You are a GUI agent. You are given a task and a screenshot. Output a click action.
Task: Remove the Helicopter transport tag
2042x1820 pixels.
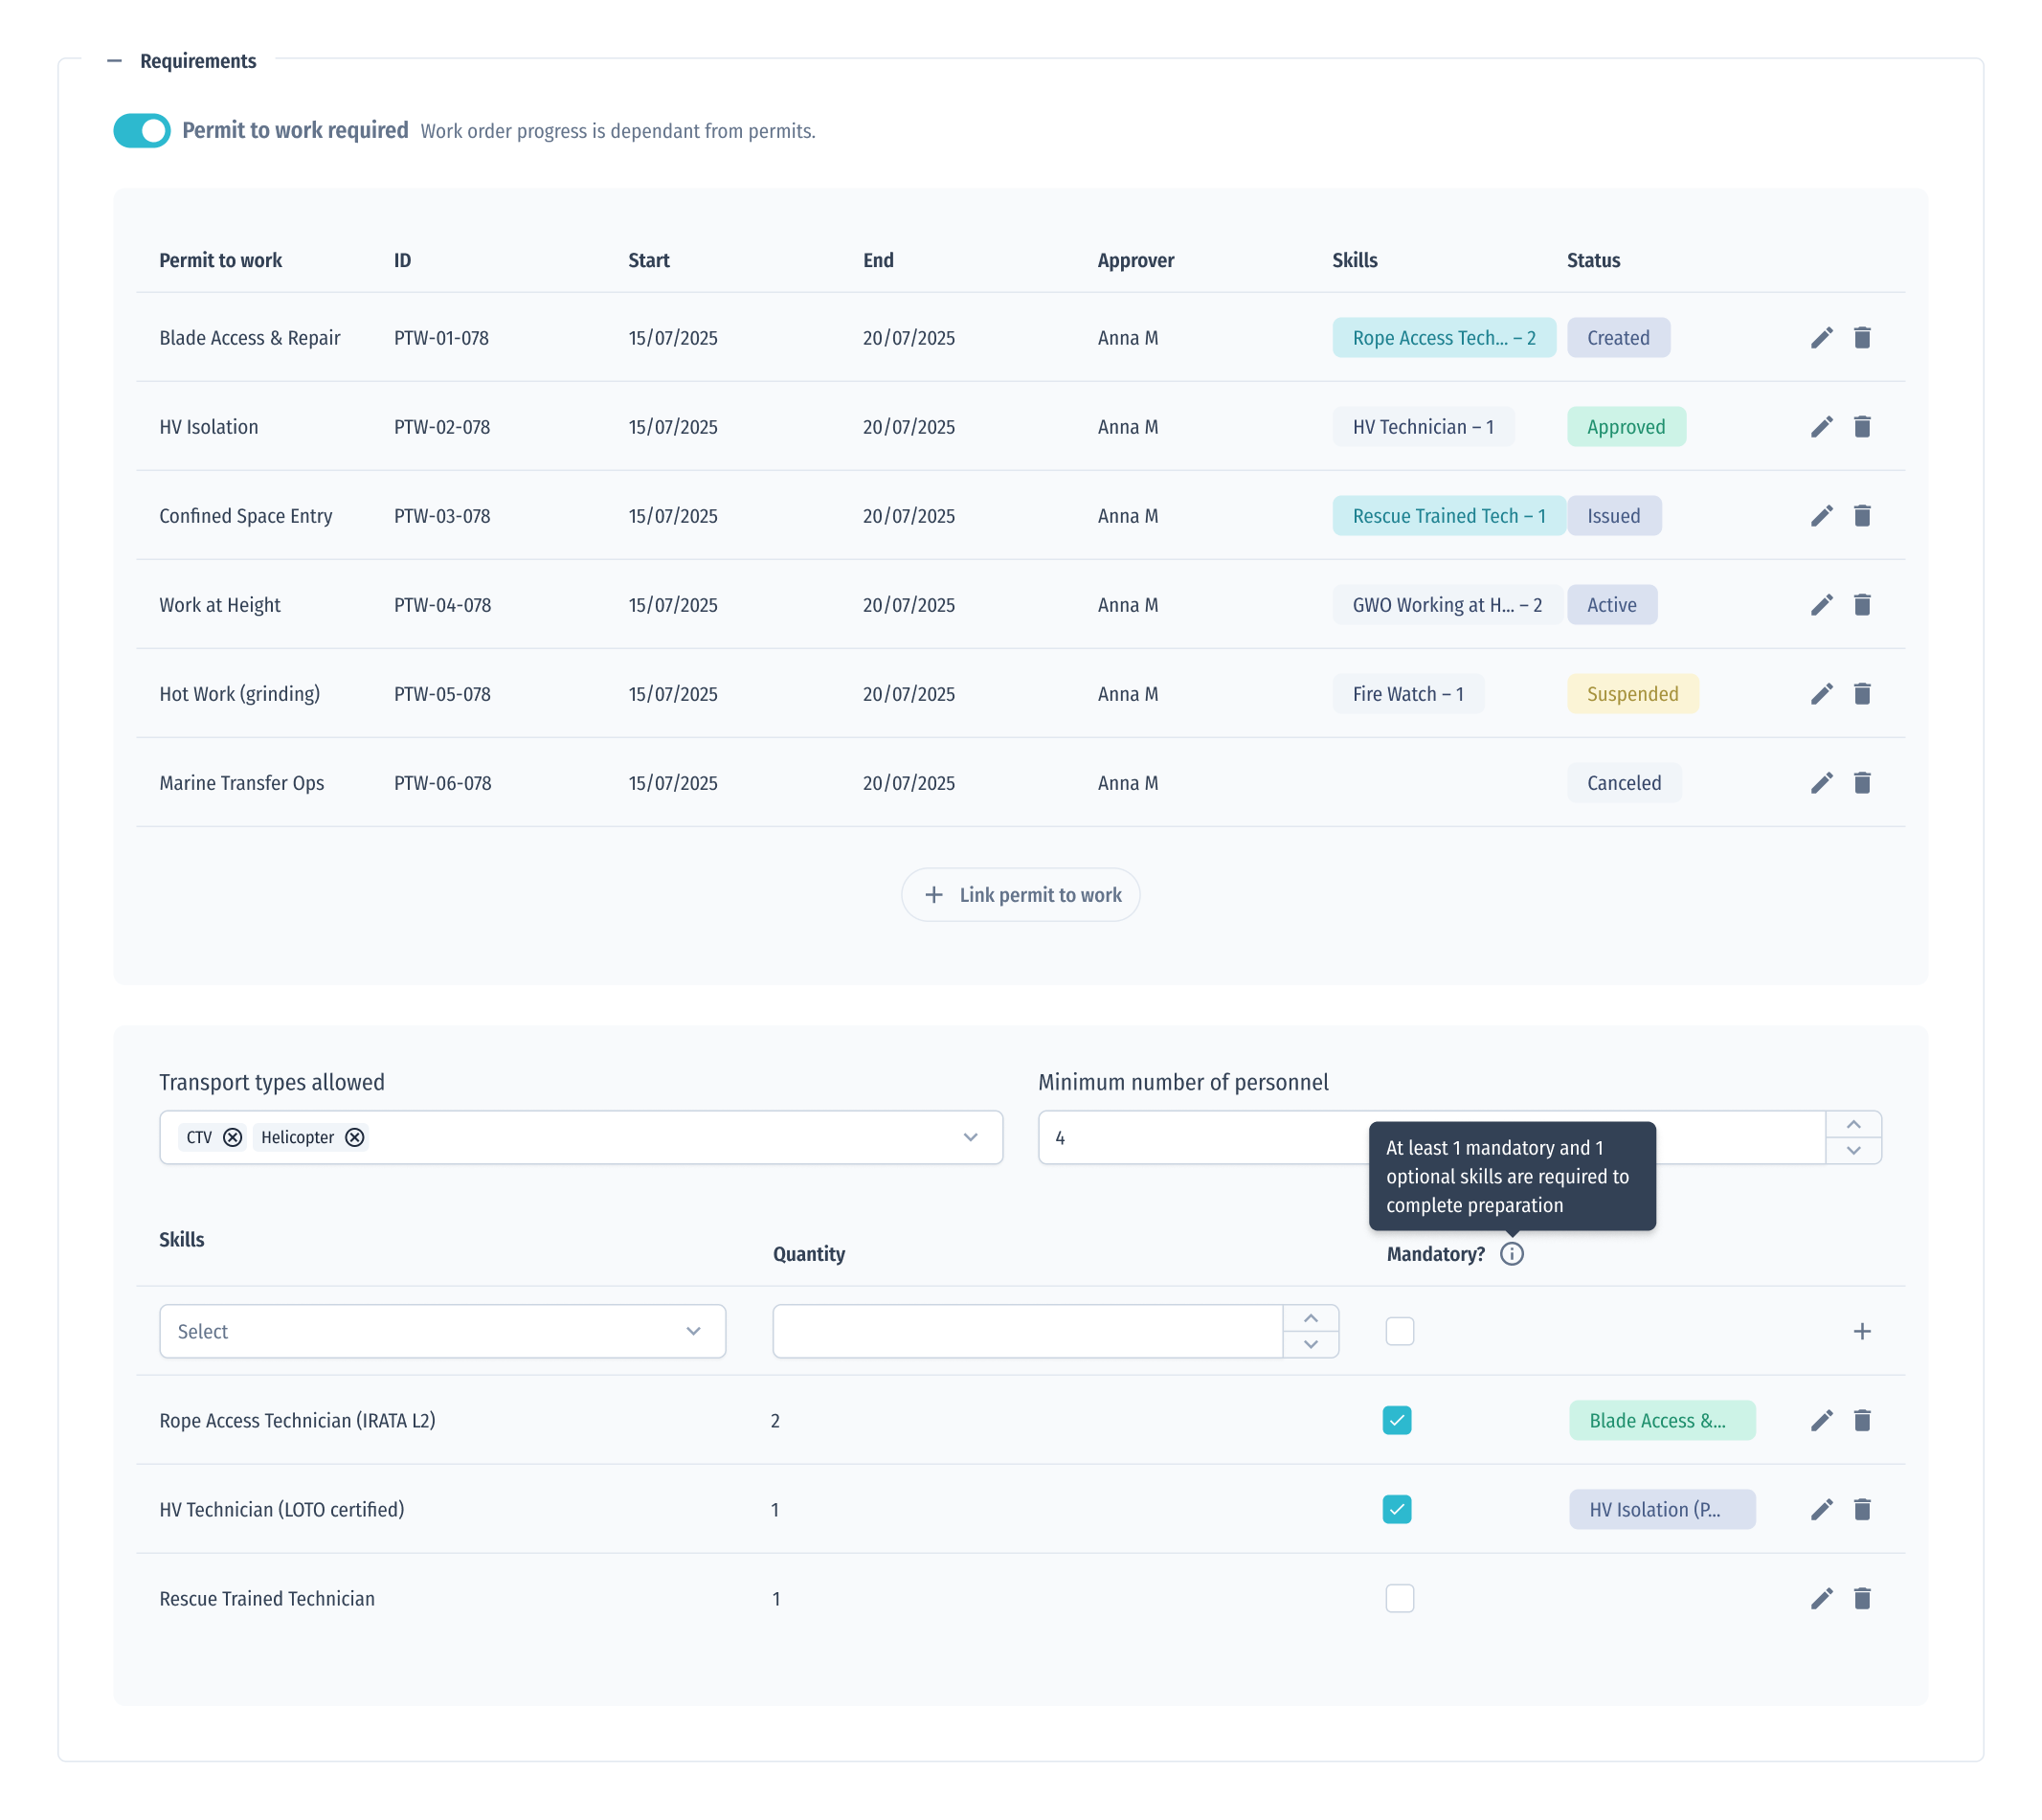pos(354,1137)
